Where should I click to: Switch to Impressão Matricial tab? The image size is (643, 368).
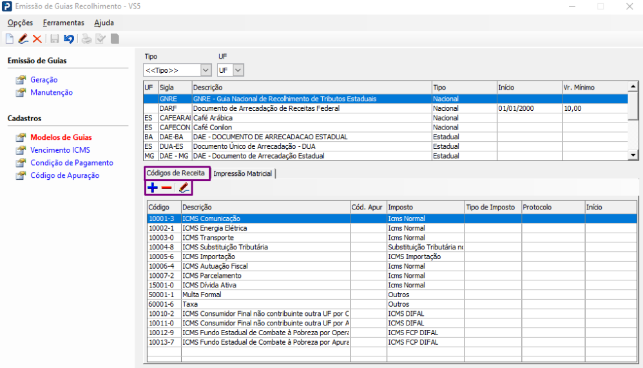[x=242, y=173]
